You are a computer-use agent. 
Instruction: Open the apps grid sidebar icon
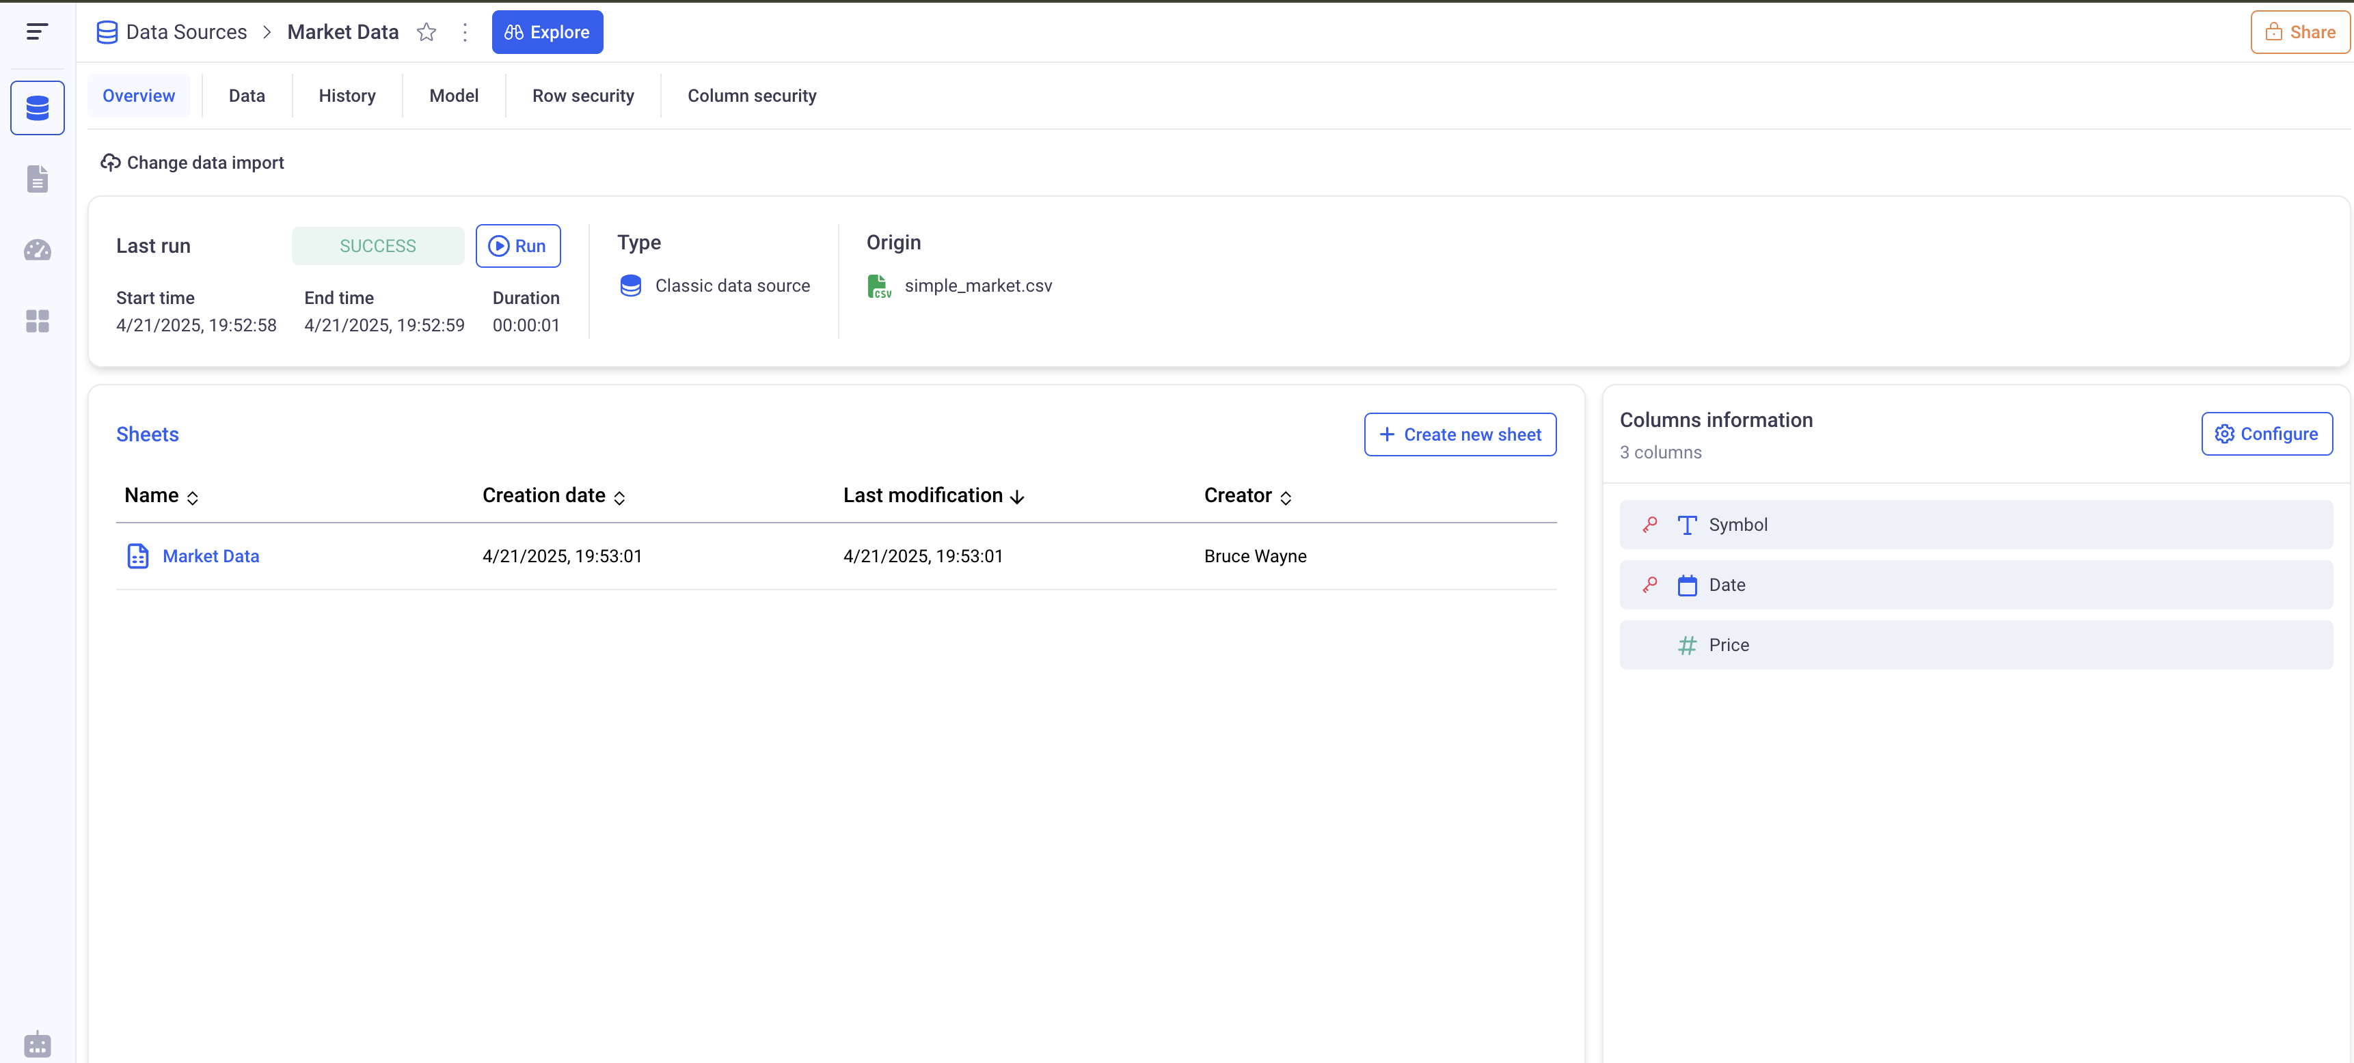38,322
